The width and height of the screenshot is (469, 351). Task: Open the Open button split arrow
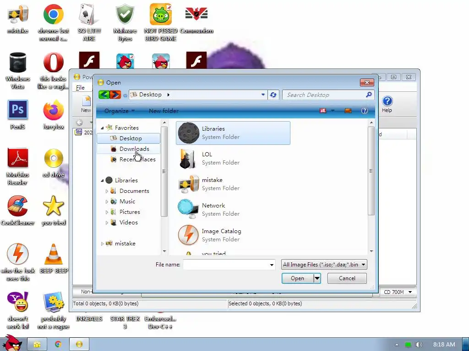(x=317, y=278)
